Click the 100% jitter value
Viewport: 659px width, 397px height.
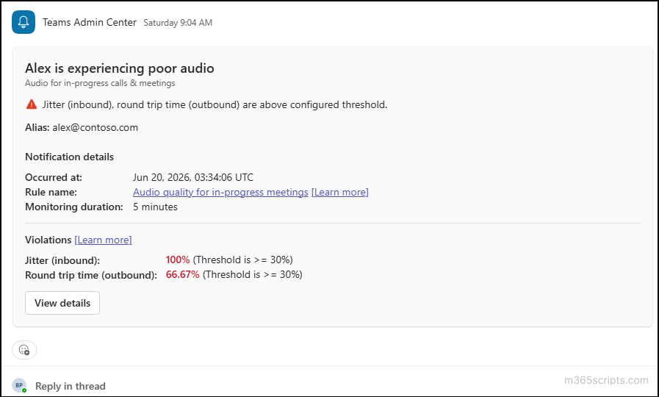pos(178,260)
